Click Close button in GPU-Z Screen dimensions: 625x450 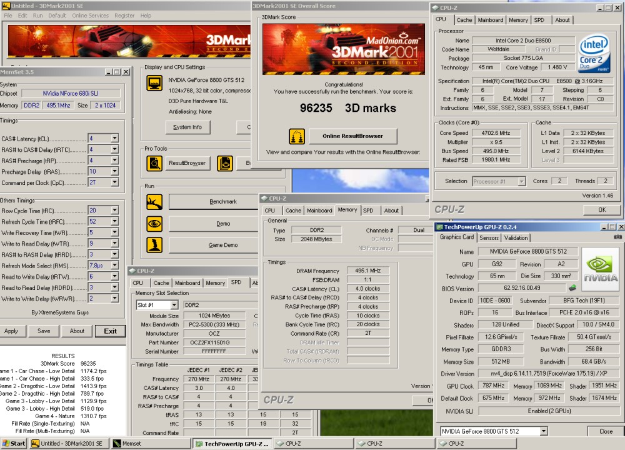(606, 431)
